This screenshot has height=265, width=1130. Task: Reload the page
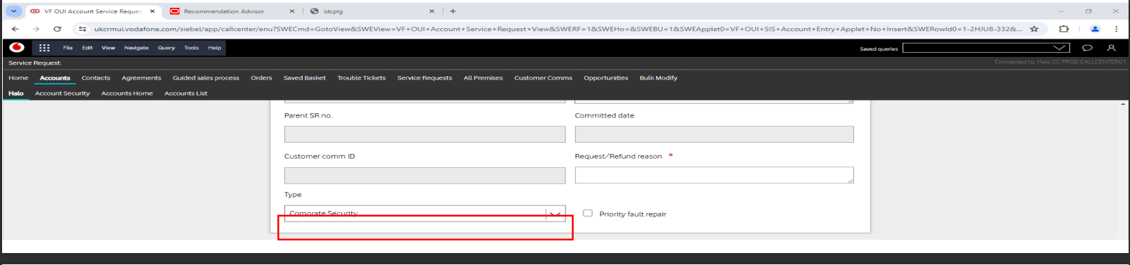pyautogui.click(x=57, y=29)
